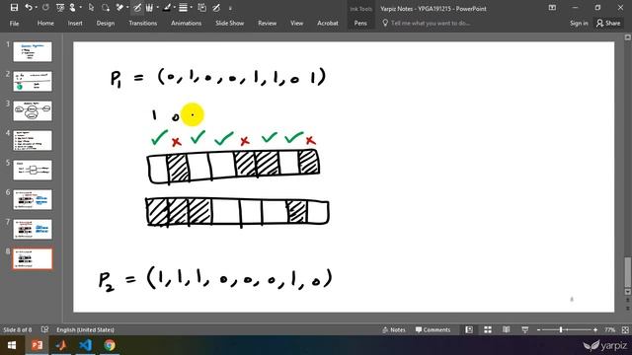632x355 pixels.
Task: Click English (United States) language indicator
Action: pos(85,329)
